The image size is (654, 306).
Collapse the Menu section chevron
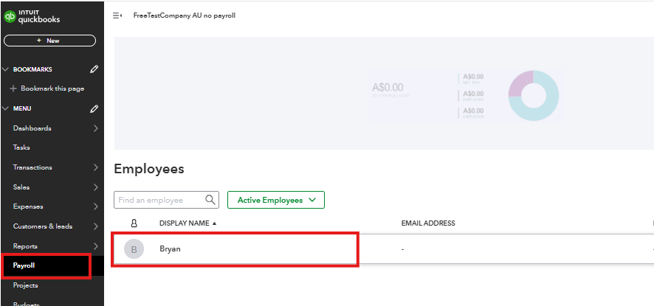(5, 108)
